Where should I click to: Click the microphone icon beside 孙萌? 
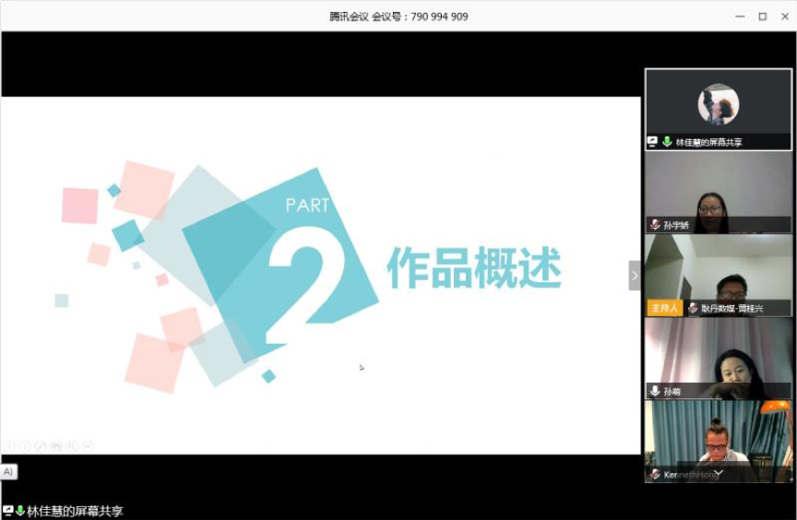655,391
